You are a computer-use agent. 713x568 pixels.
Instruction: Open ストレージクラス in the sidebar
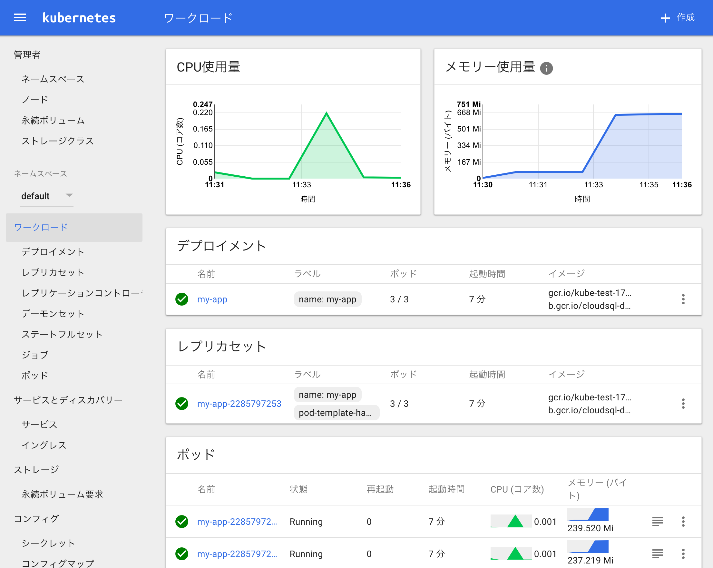58,141
